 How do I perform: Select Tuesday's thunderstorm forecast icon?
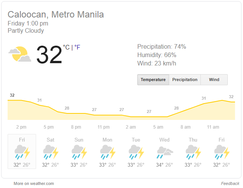[x=136, y=152]
